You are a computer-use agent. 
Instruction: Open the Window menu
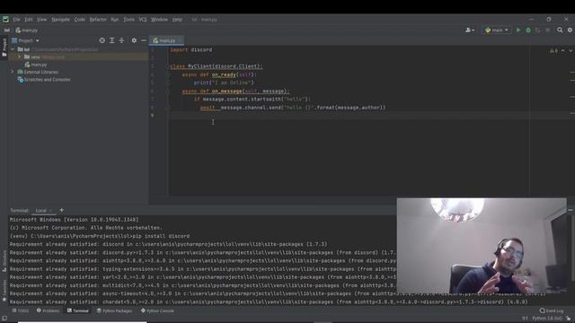159,19
